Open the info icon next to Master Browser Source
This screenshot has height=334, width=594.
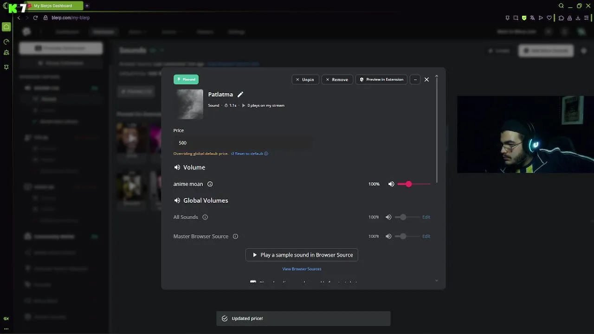click(235, 237)
